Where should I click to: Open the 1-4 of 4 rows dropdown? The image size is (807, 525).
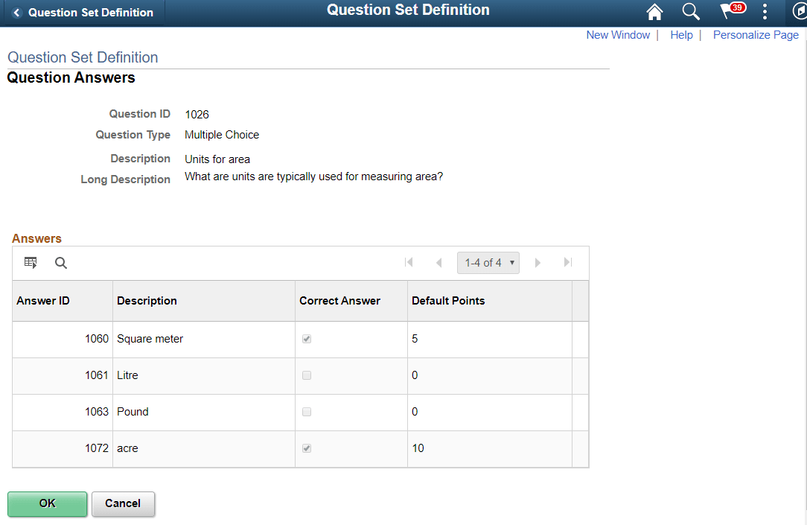click(x=488, y=262)
